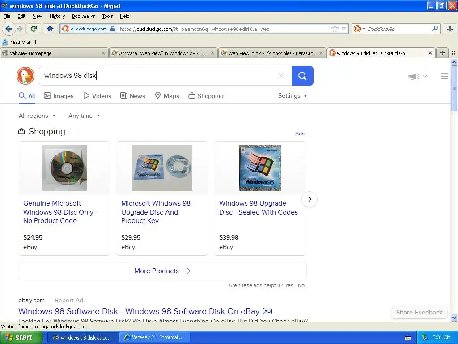Open Windows 98 Upgrade Disc Sealed listing
This screenshot has height=344, width=458.
(259, 208)
